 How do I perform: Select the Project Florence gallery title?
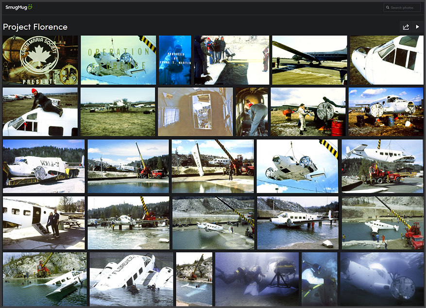pos(35,27)
